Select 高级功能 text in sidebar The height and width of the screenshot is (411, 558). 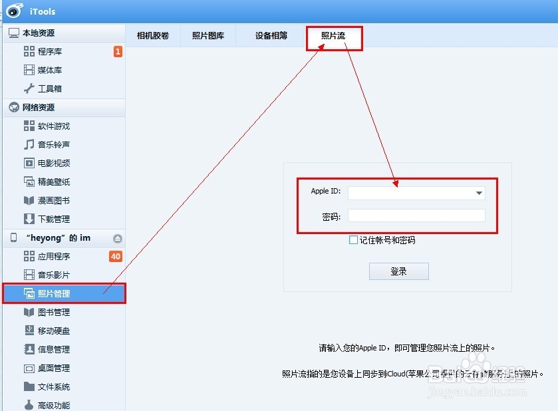54,405
